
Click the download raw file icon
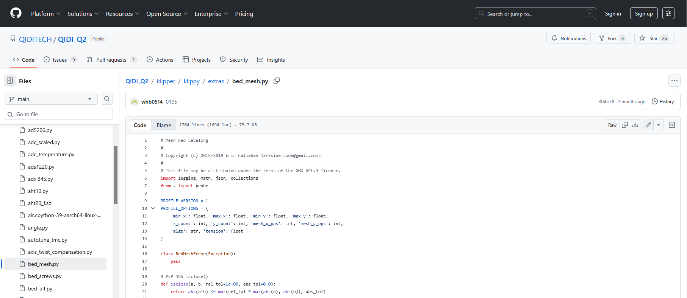pyautogui.click(x=635, y=125)
